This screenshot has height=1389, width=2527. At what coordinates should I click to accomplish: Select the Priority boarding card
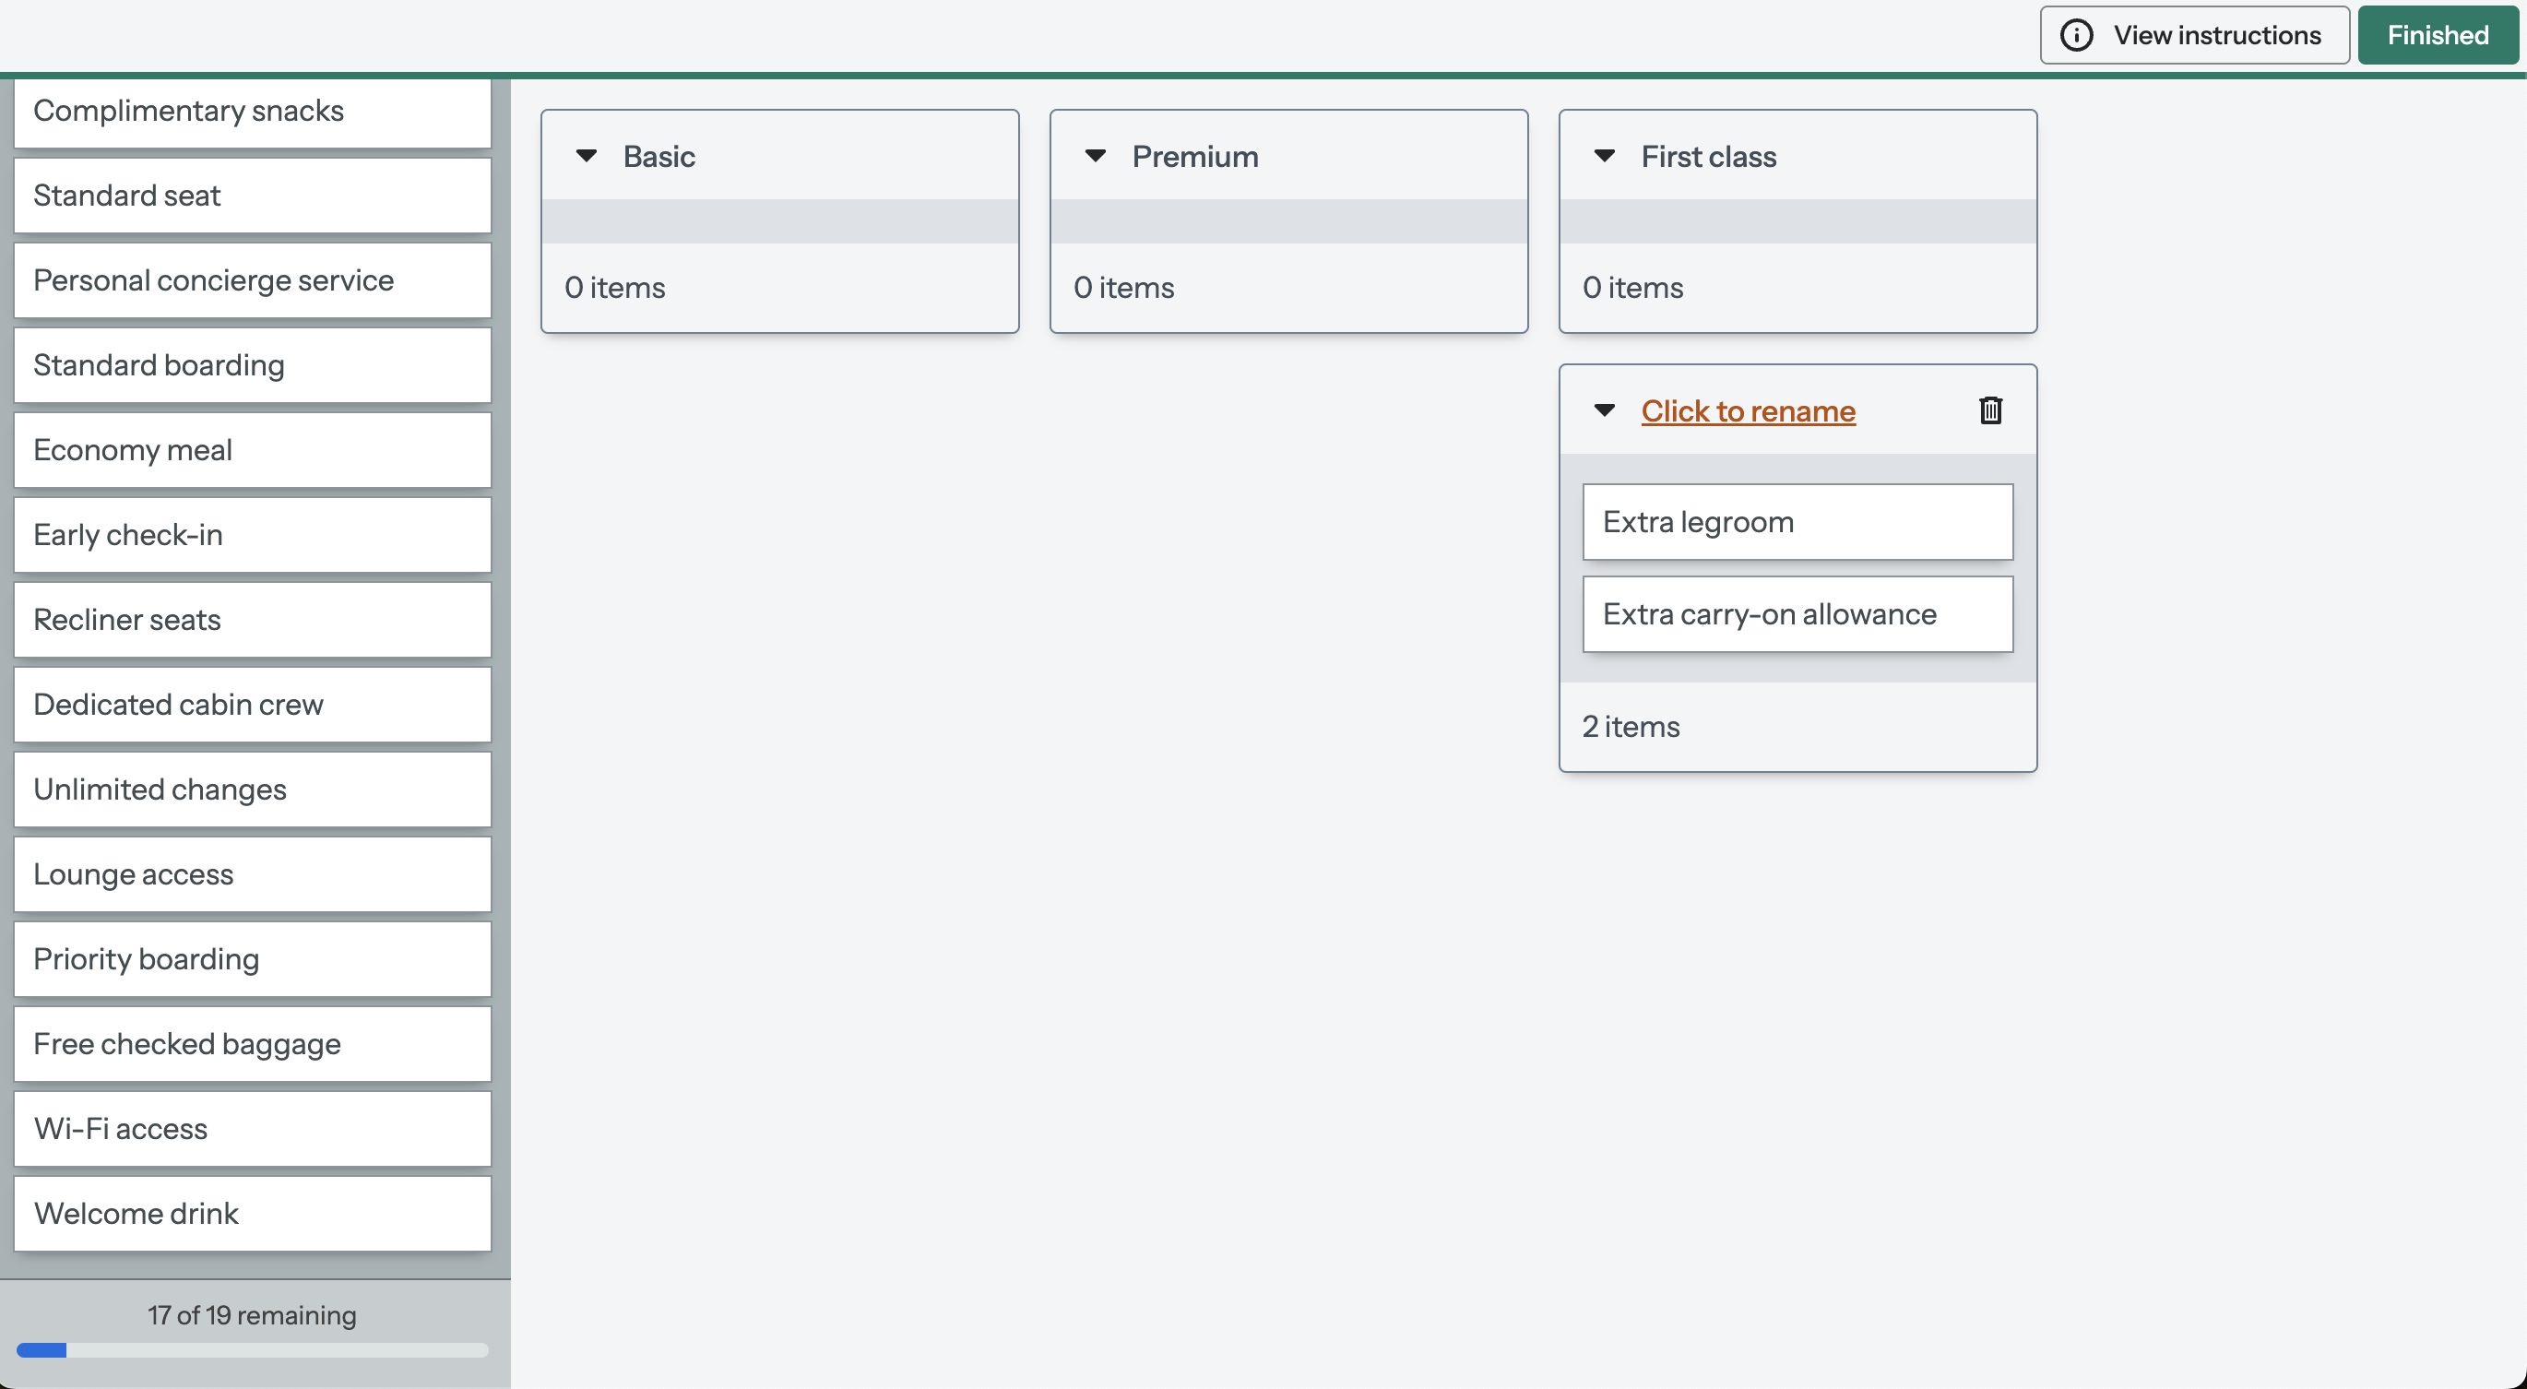pos(252,959)
